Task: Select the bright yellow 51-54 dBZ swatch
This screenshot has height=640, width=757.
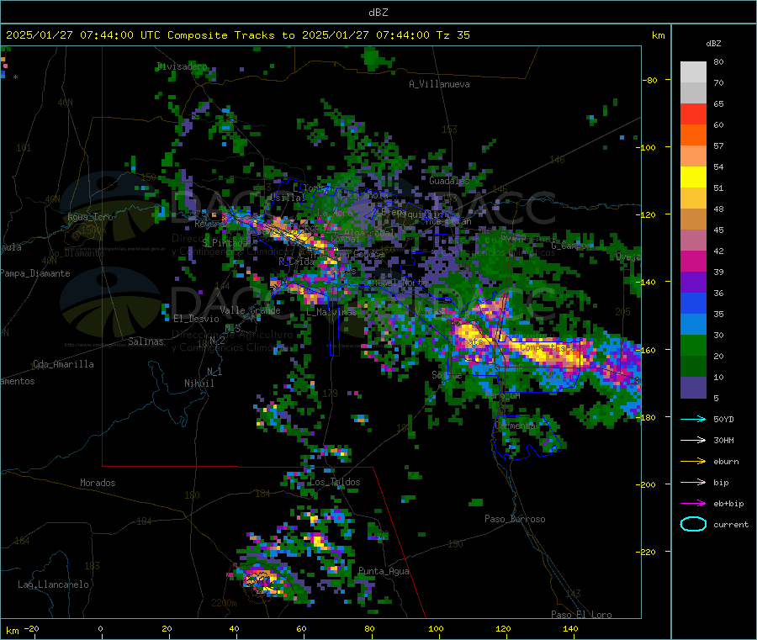Action: [693, 177]
